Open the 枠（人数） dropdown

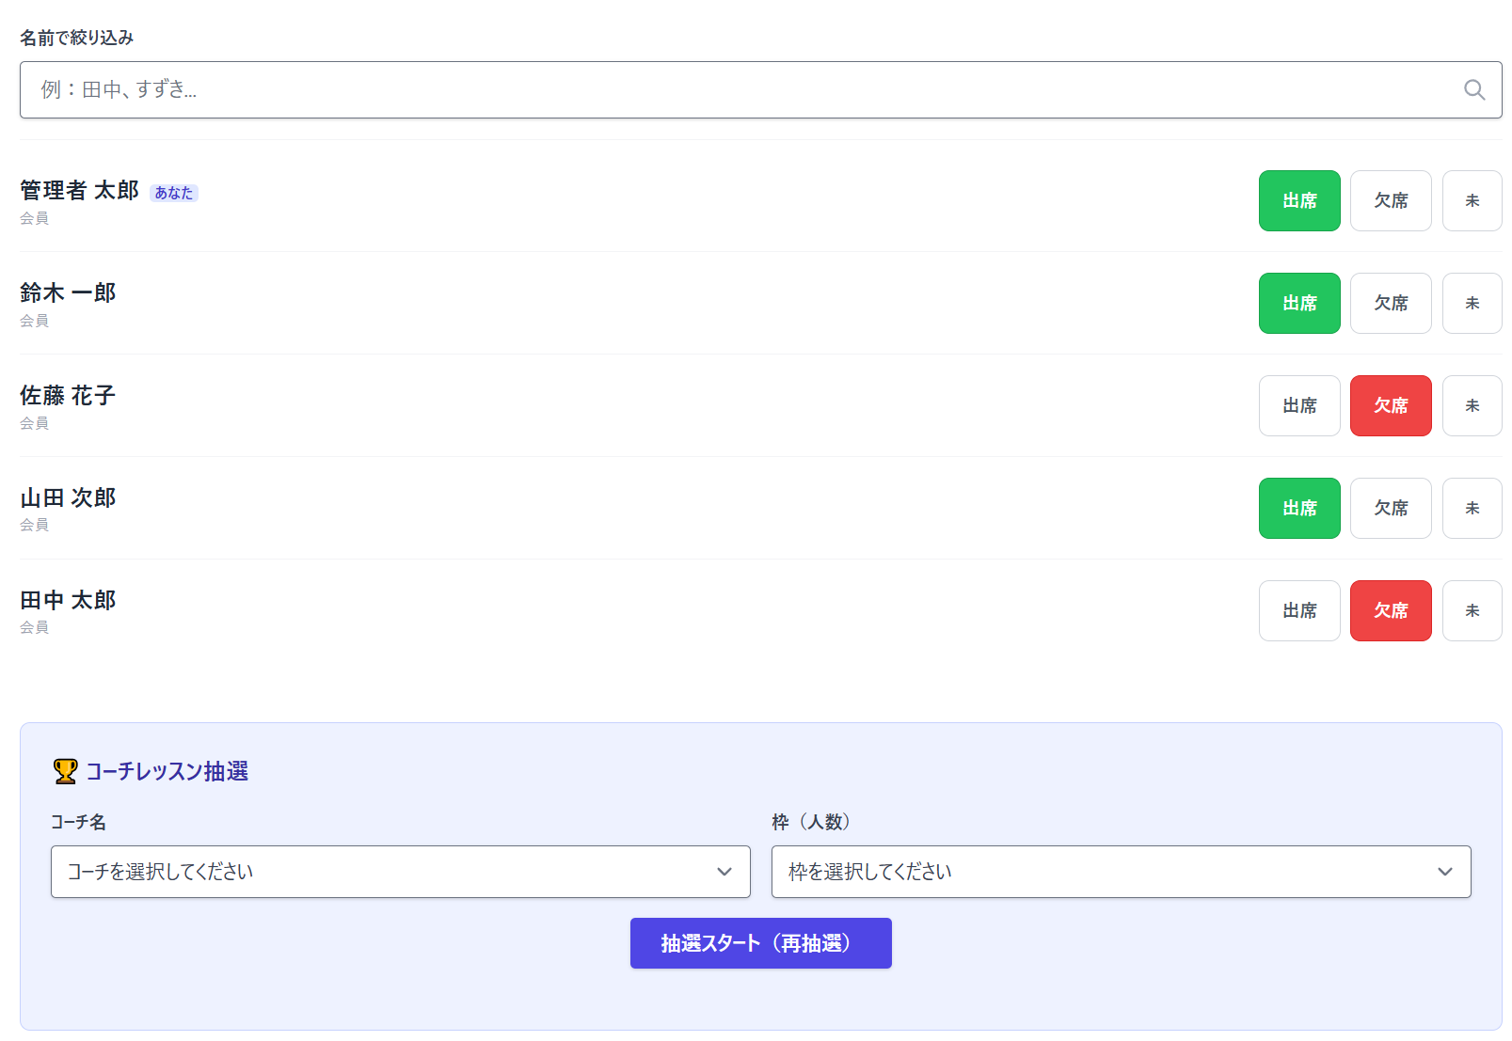[x=1120, y=872]
